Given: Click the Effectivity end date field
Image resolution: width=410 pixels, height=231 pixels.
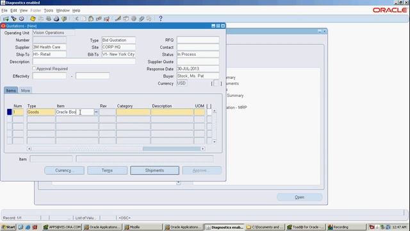Looking at the screenshot, I should [92, 76].
